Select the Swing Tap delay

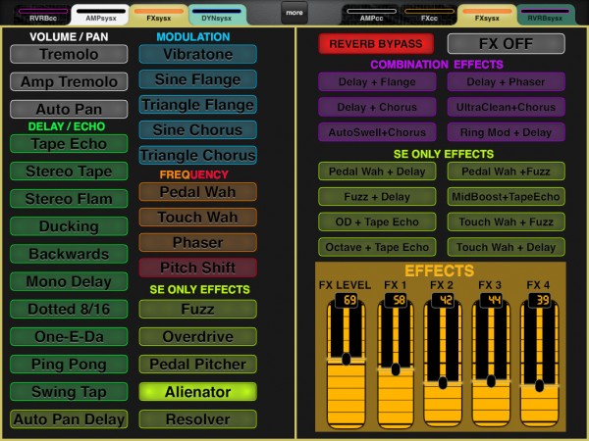(69, 392)
